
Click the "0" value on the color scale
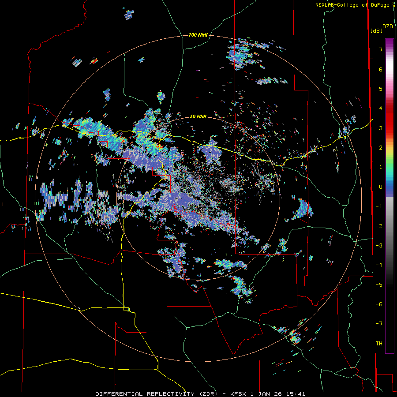(x=381, y=187)
